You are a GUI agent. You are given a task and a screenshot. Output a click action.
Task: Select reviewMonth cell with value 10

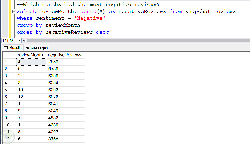point(31,90)
